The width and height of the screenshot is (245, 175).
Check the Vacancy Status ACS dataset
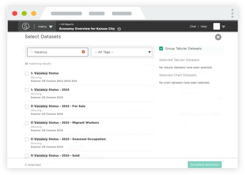(x=27, y=74)
